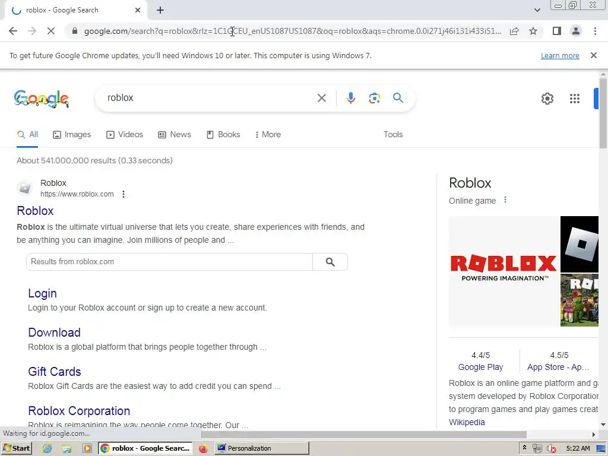This screenshot has height=456, width=608.
Task: Open Windows Explorer from the taskbar
Action: pyautogui.click(x=67, y=449)
